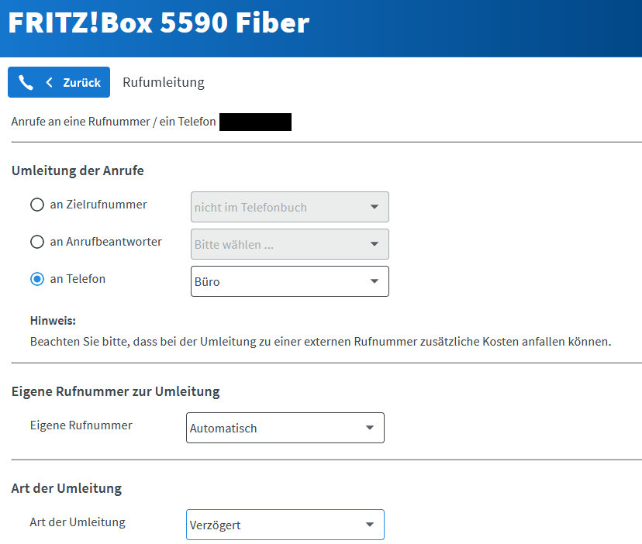The height and width of the screenshot is (544, 642).
Task: Select the 'an Zielrufnummer' radio button
Action: coord(37,205)
